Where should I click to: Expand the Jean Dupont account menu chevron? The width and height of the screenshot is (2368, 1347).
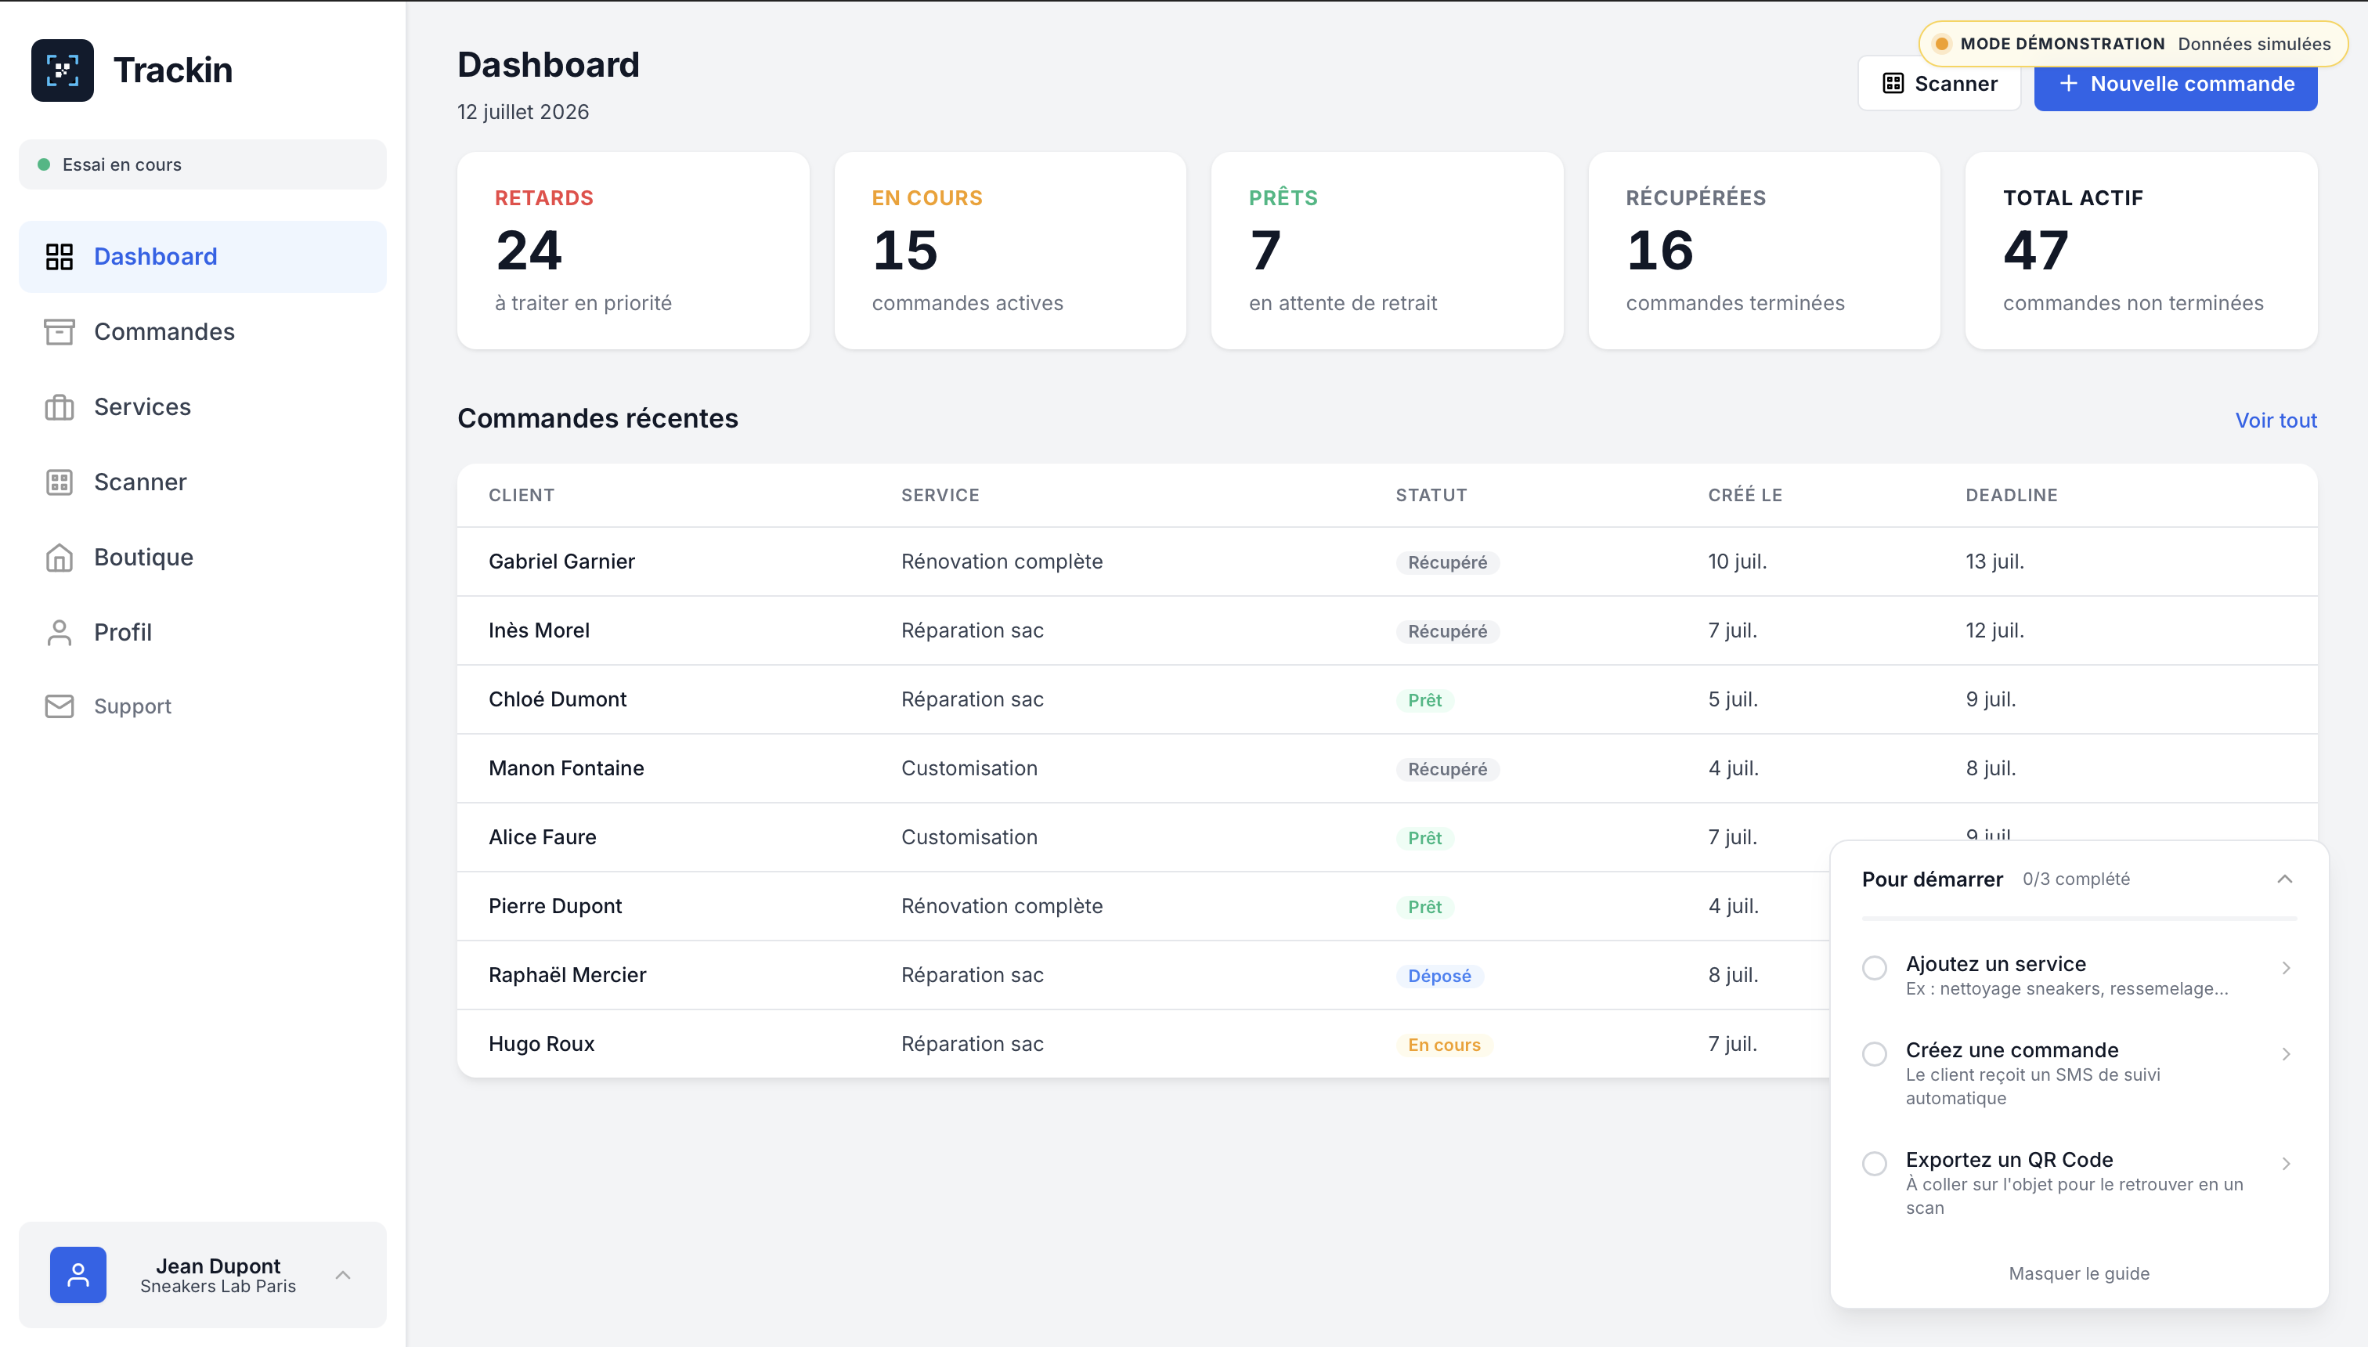(x=343, y=1275)
